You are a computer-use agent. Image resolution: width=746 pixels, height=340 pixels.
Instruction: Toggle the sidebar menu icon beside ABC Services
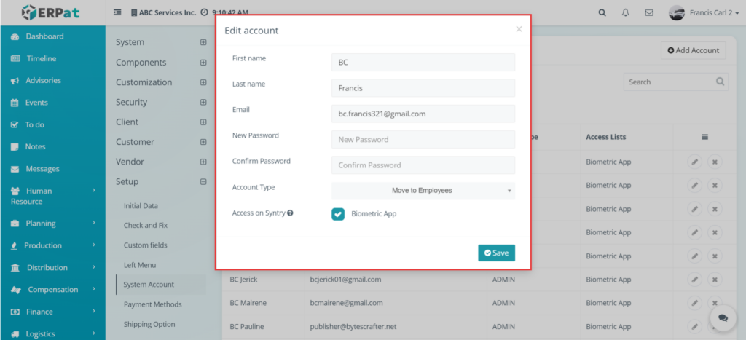point(117,13)
